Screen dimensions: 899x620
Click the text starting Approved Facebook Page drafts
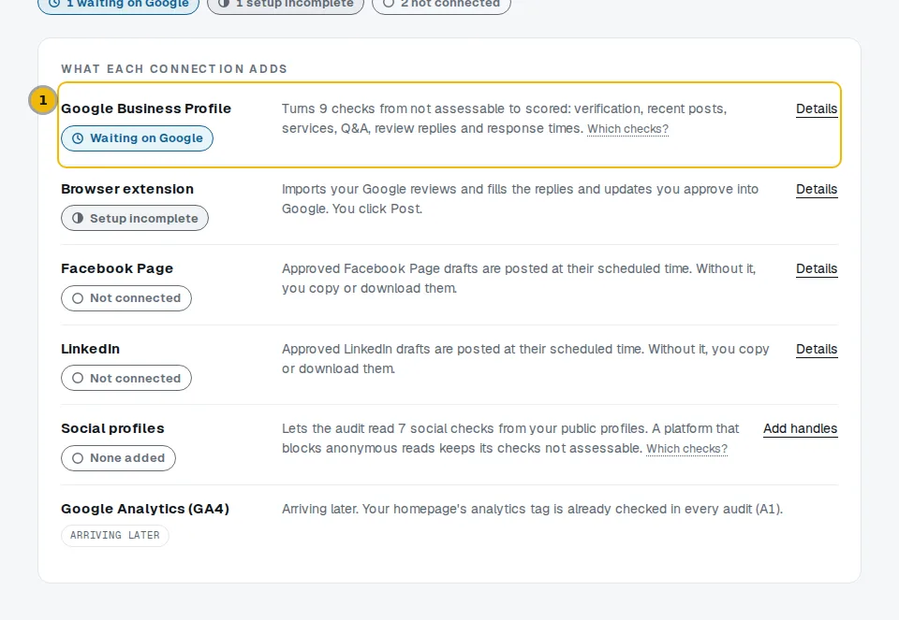point(519,279)
